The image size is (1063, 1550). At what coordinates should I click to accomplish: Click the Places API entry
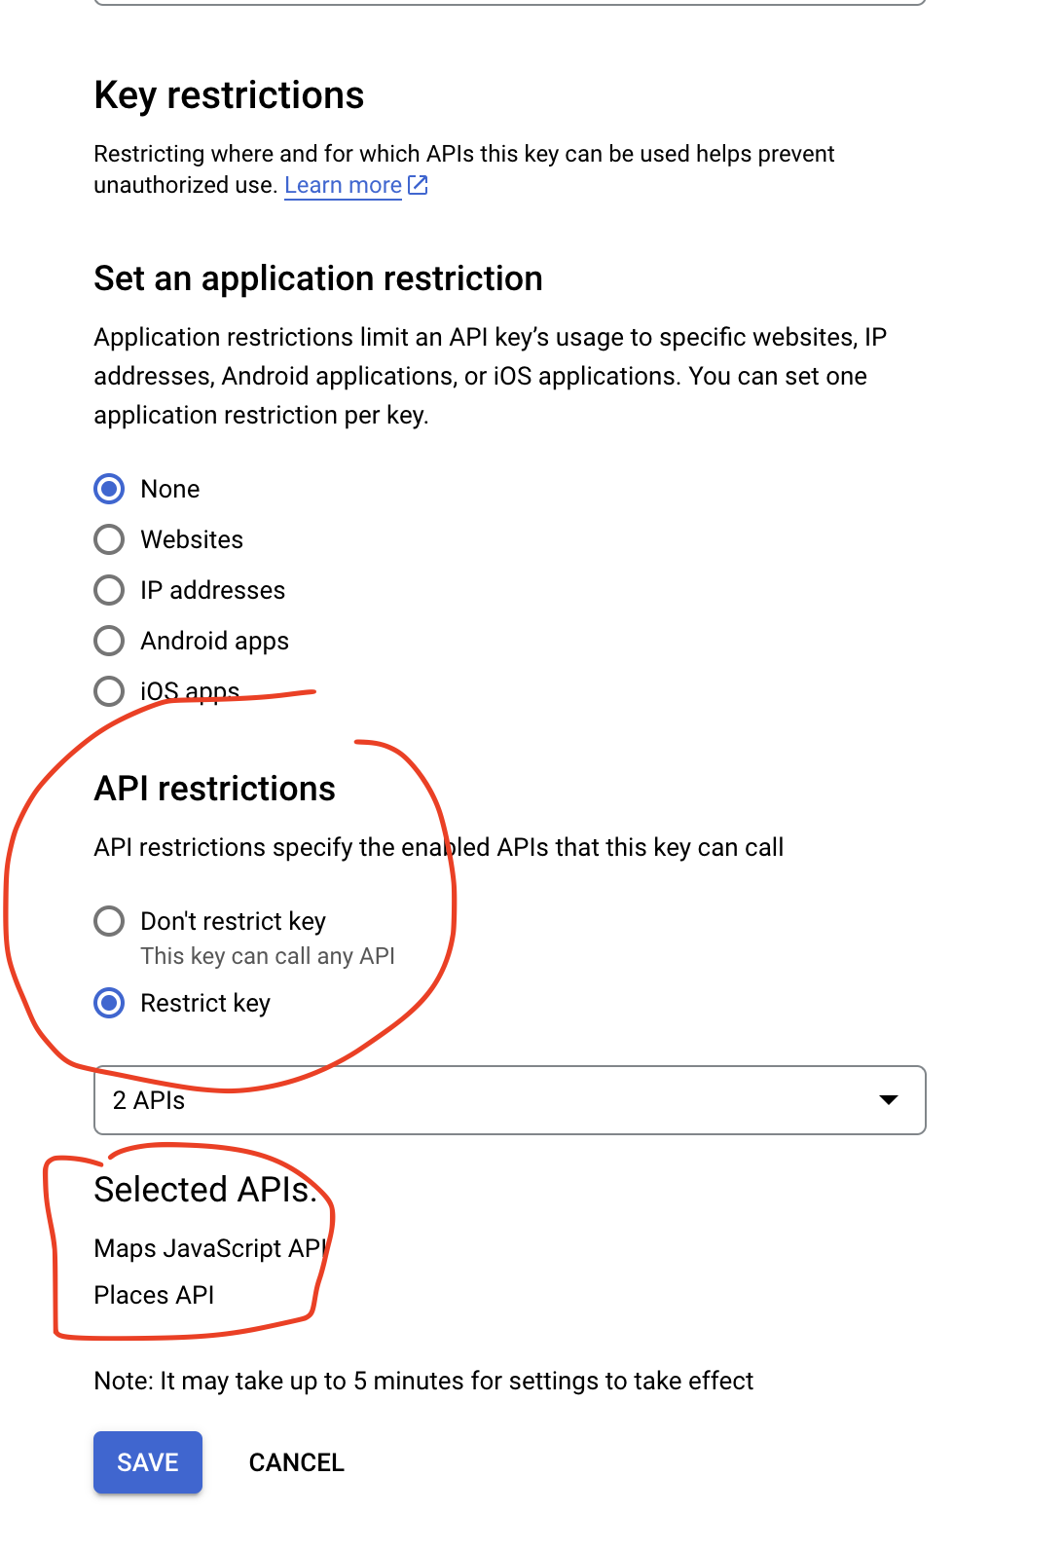[154, 1295]
